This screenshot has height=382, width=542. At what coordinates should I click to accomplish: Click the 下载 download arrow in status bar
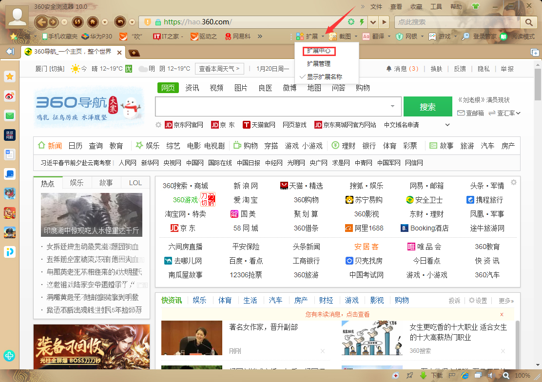(423, 375)
